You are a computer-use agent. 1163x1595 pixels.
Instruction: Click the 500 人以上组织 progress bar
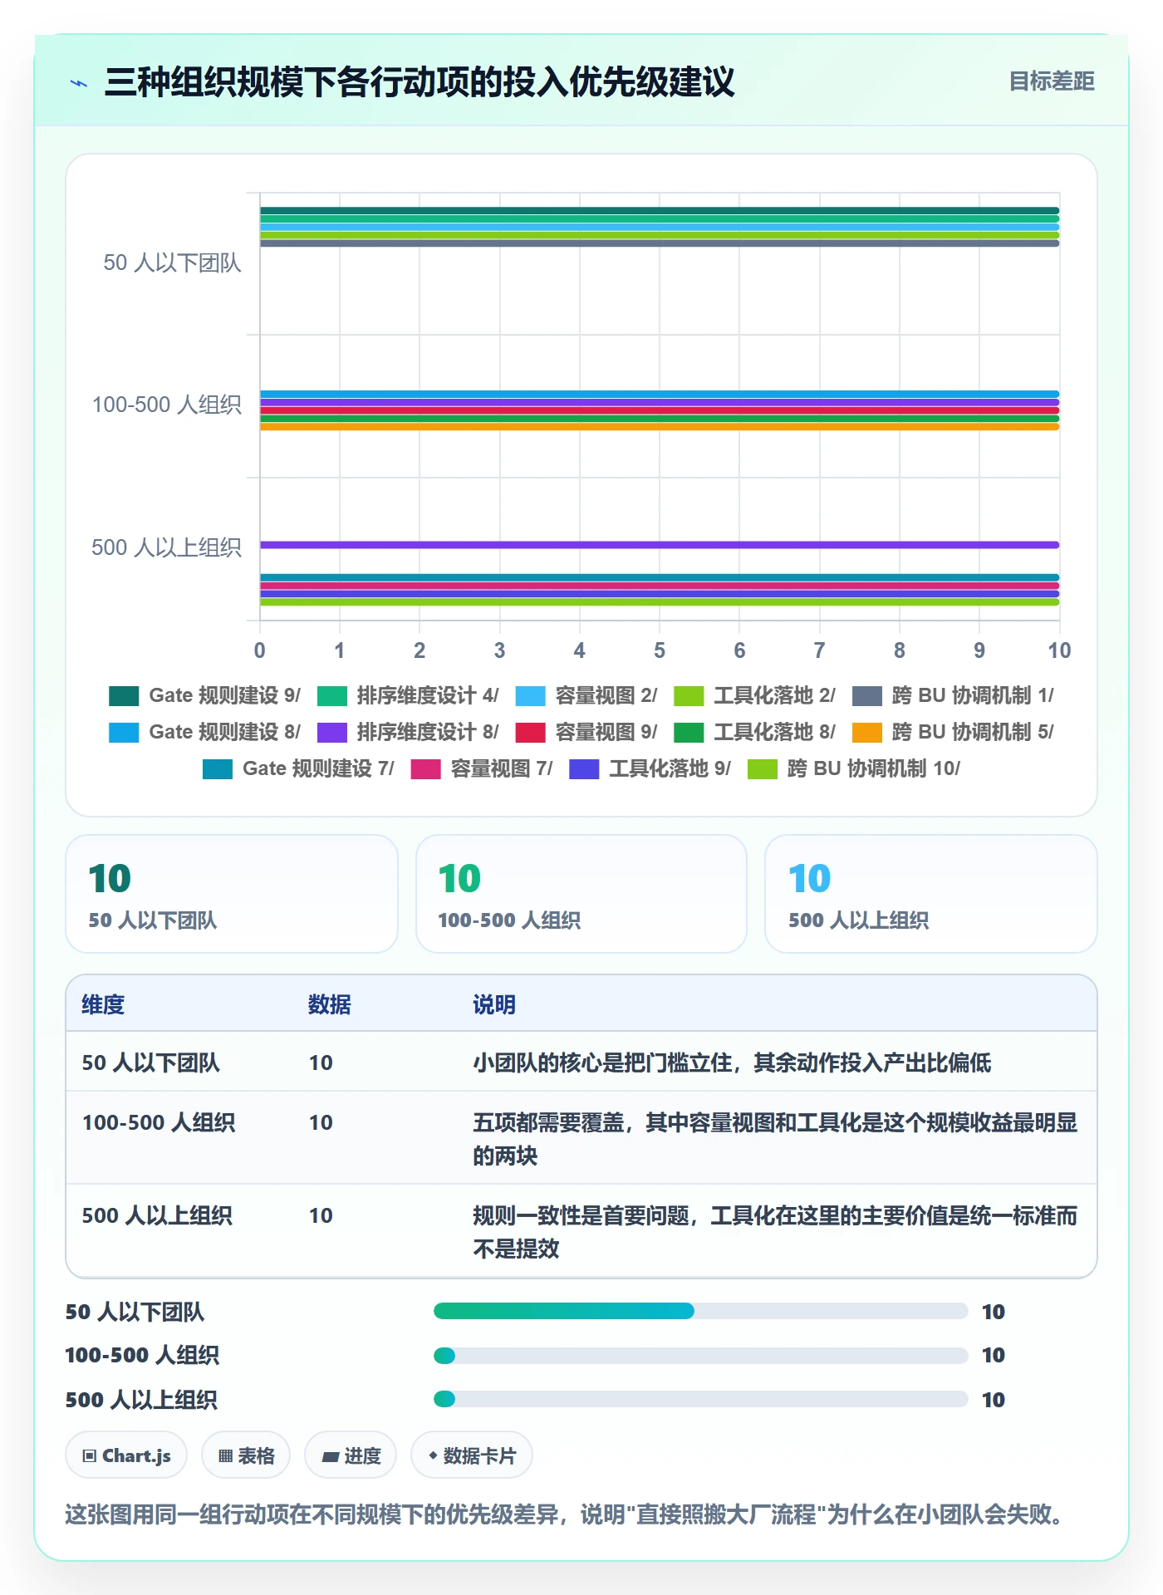point(700,1399)
